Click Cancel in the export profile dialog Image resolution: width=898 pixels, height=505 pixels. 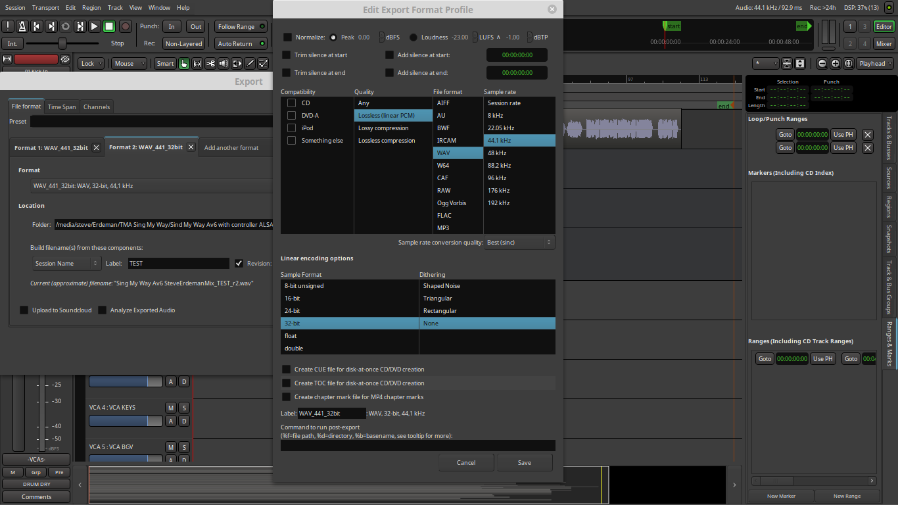(466, 463)
